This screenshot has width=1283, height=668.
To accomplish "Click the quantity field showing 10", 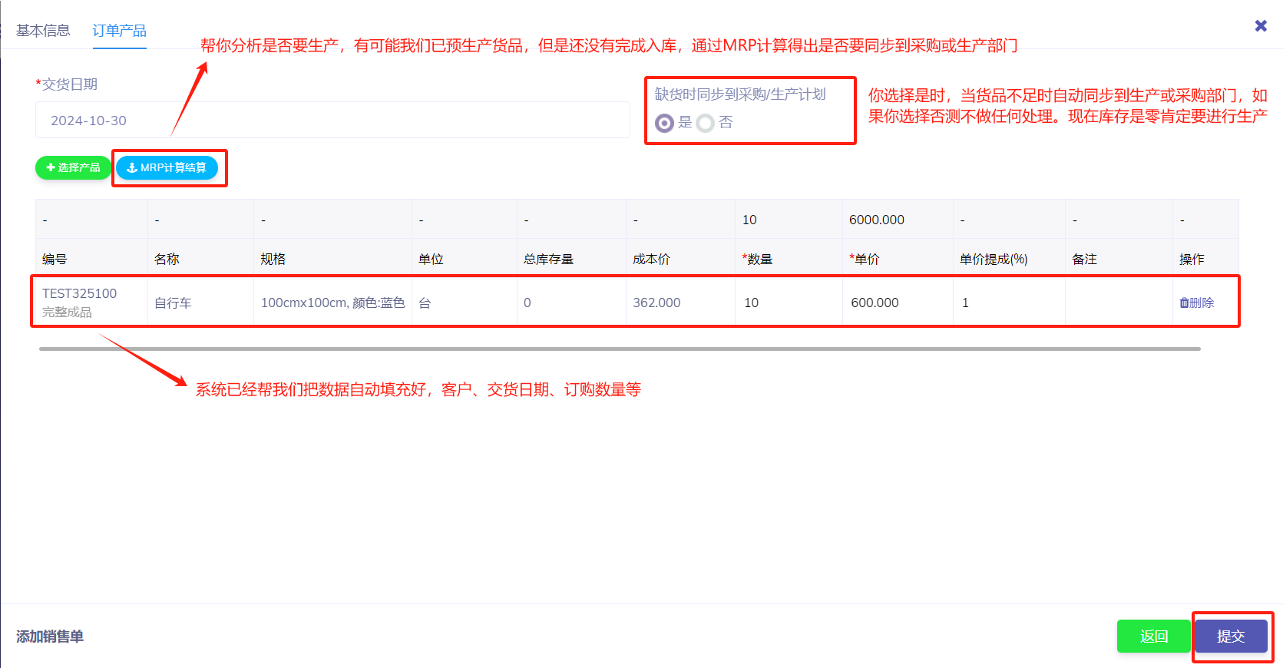I will pos(787,303).
